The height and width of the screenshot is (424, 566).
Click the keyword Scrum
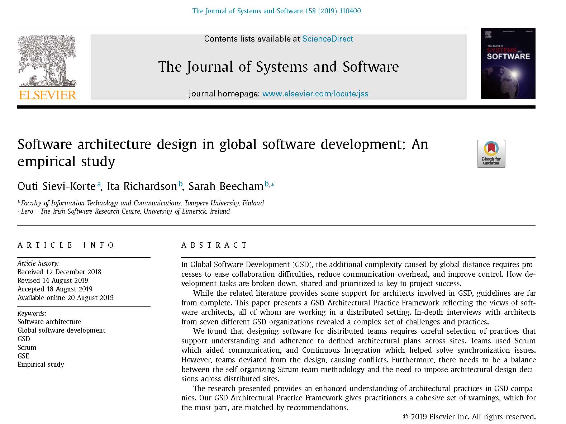pos(27,347)
